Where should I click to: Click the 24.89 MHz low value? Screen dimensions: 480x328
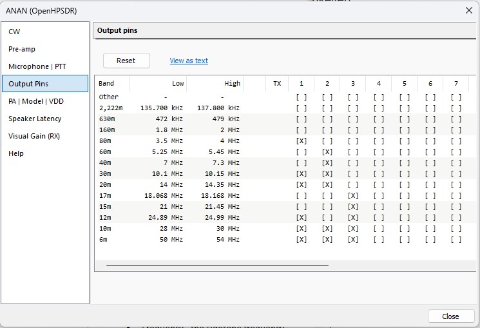point(166,218)
